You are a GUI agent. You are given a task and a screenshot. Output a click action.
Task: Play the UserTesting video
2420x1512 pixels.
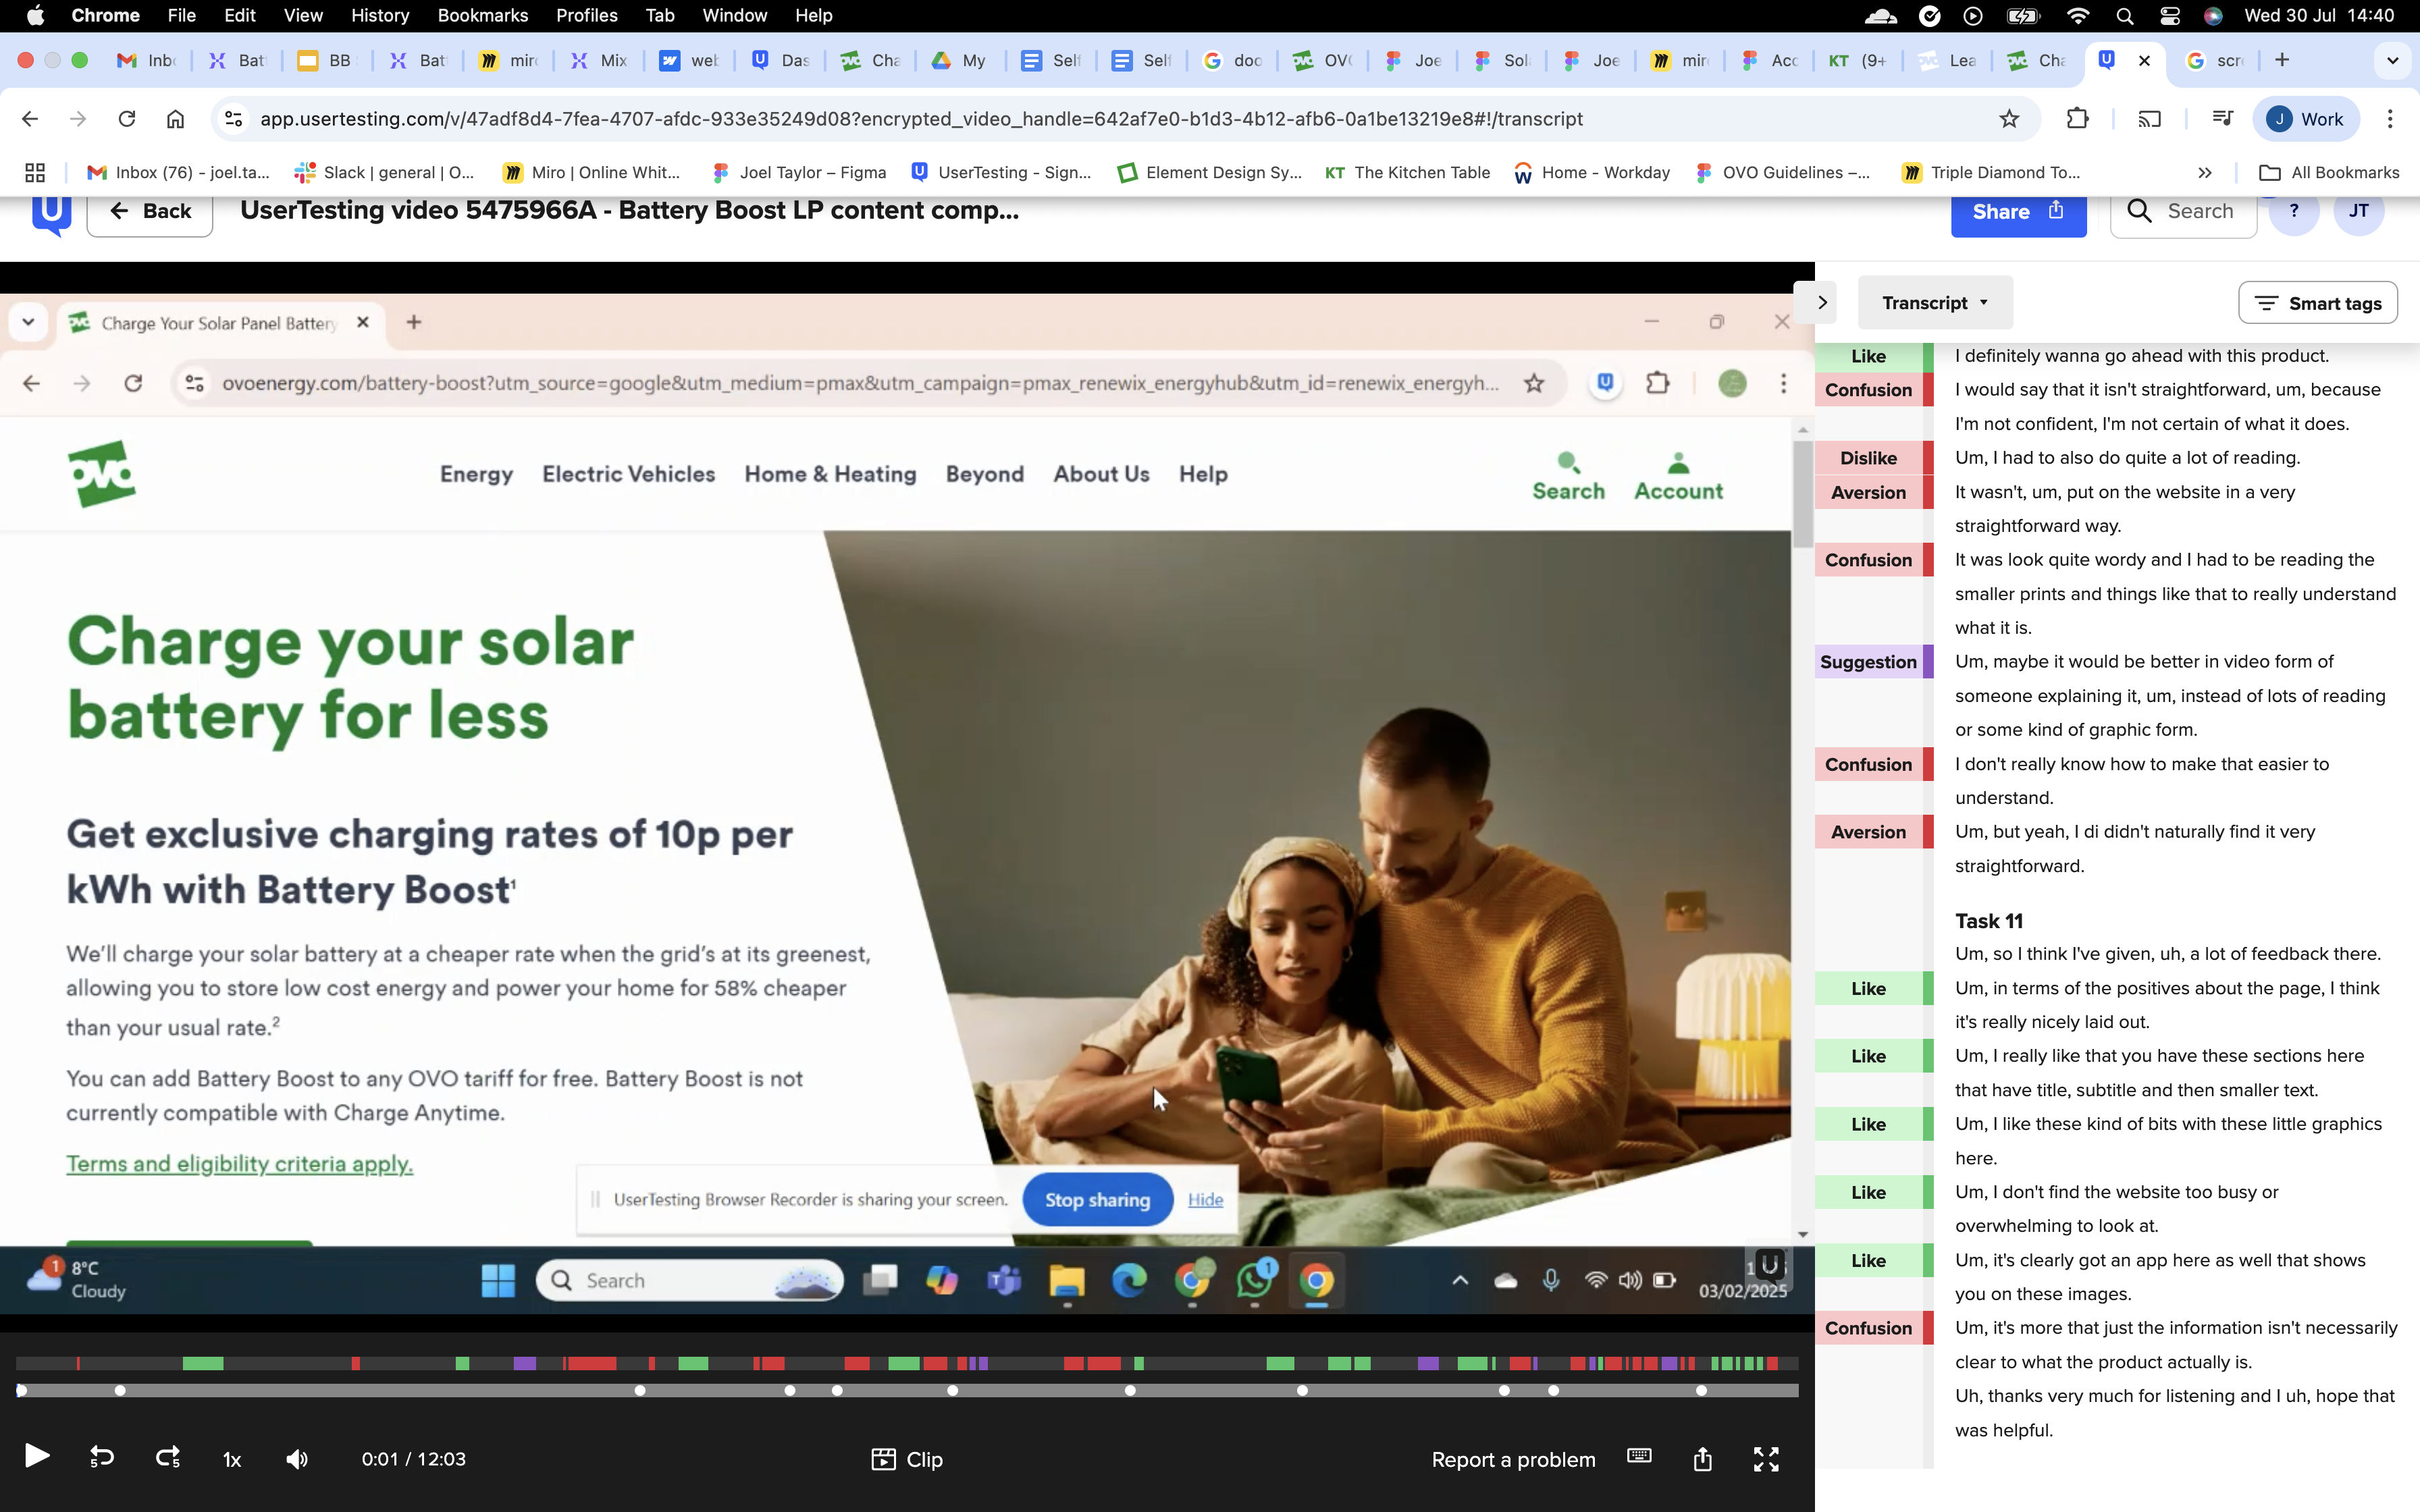(x=36, y=1457)
